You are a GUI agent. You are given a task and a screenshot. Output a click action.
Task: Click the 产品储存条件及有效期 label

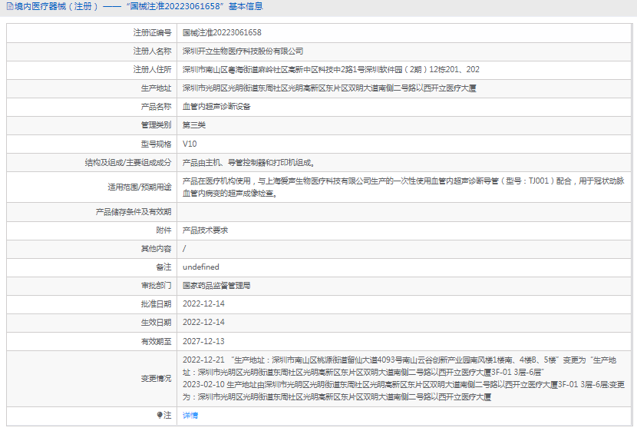tap(134, 212)
